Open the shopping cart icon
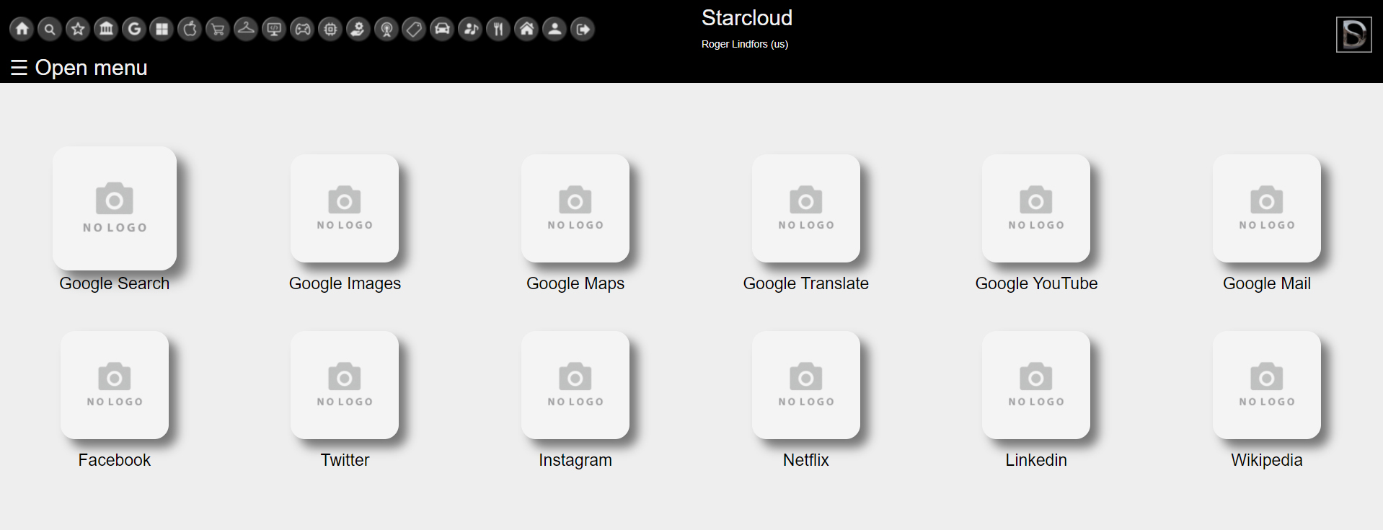This screenshot has width=1383, height=530. click(x=218, y=30)
